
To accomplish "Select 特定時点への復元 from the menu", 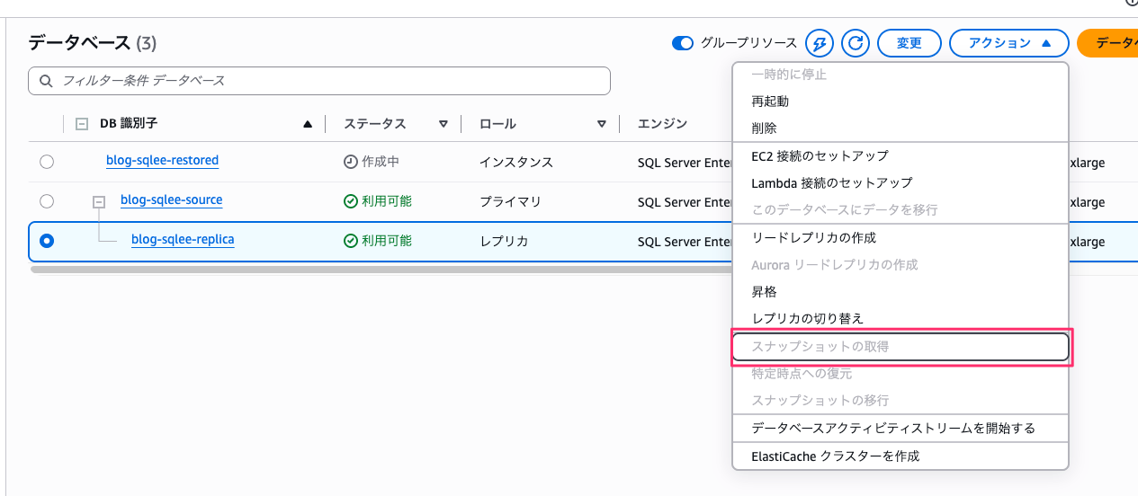I will [x=901, y=373].
